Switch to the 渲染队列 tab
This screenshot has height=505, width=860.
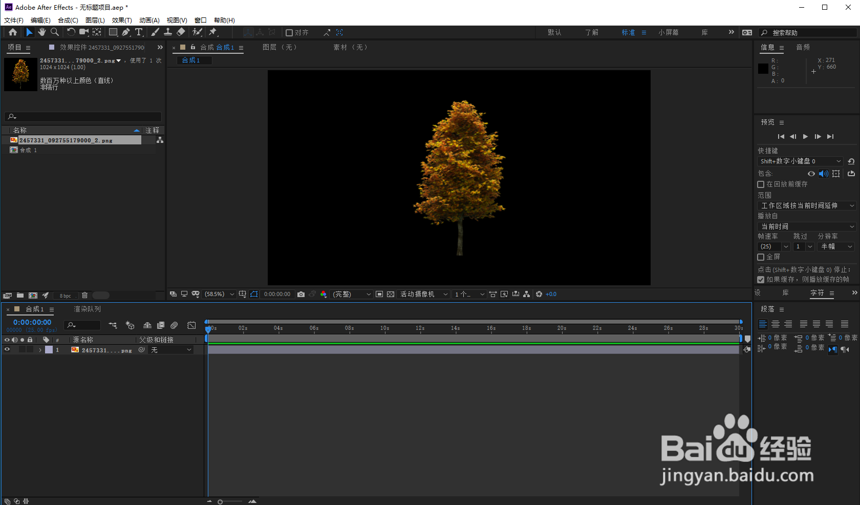[88, 309]
